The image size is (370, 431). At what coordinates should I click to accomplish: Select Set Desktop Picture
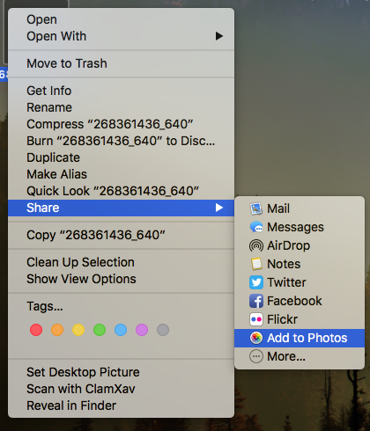pos(121,372)
